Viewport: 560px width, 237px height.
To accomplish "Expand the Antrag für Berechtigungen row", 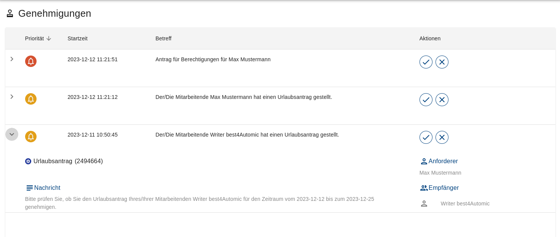I will [x=12, y=59].
